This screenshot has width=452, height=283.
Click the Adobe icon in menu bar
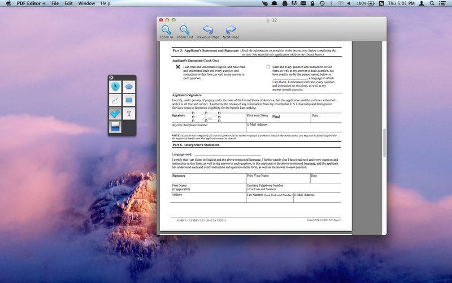pos(294,3)
